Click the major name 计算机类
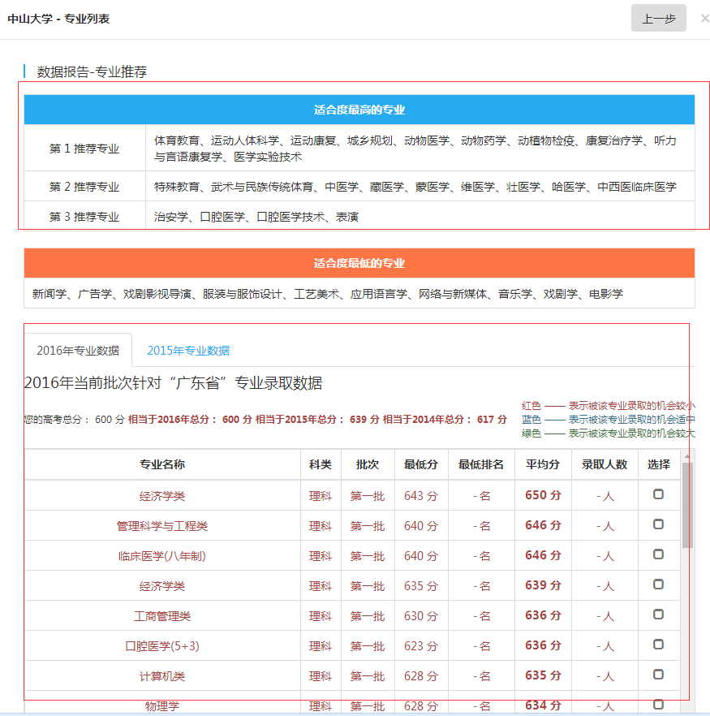Image resolution: width=710 pixels, height=716 pixels. (x=162, y=676)
